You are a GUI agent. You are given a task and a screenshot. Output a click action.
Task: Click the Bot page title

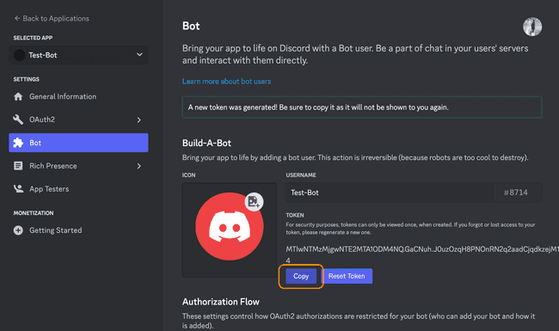[x=191, y=27]
